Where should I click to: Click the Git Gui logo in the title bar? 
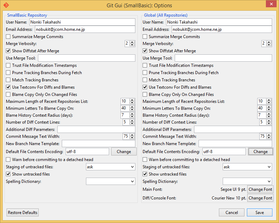tap(6, 5)
